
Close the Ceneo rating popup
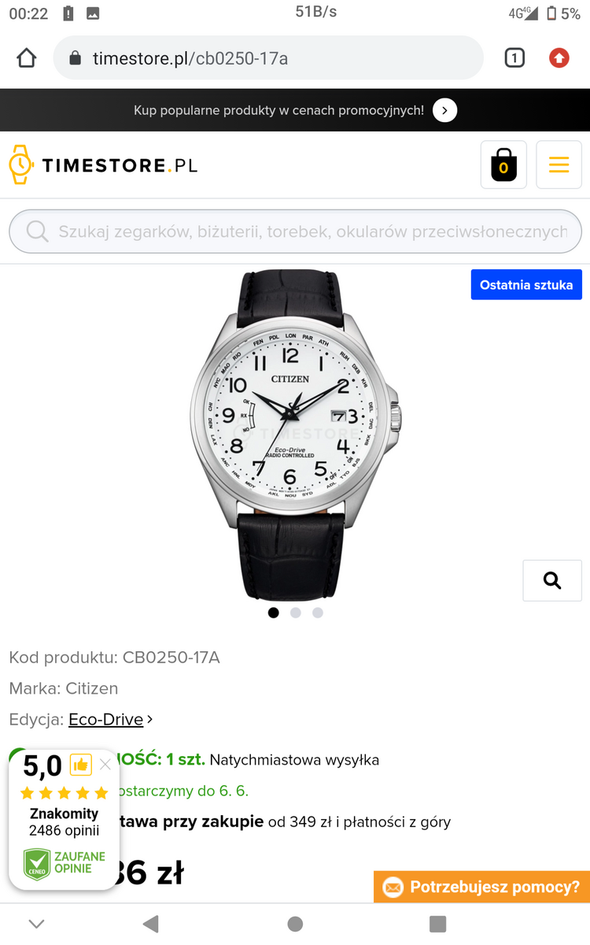click(x=105, y=765)
